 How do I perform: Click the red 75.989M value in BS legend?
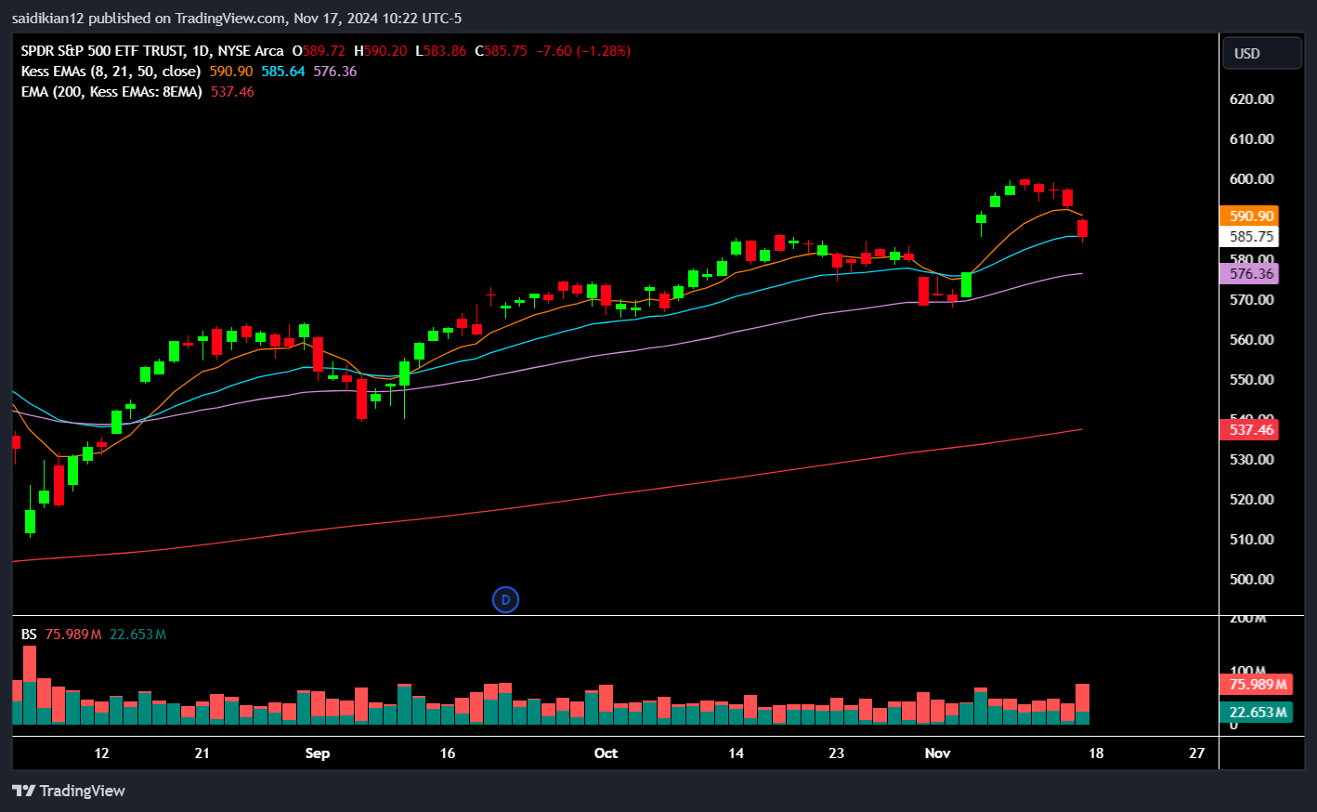pyautogui.click(x=73, y=635)
